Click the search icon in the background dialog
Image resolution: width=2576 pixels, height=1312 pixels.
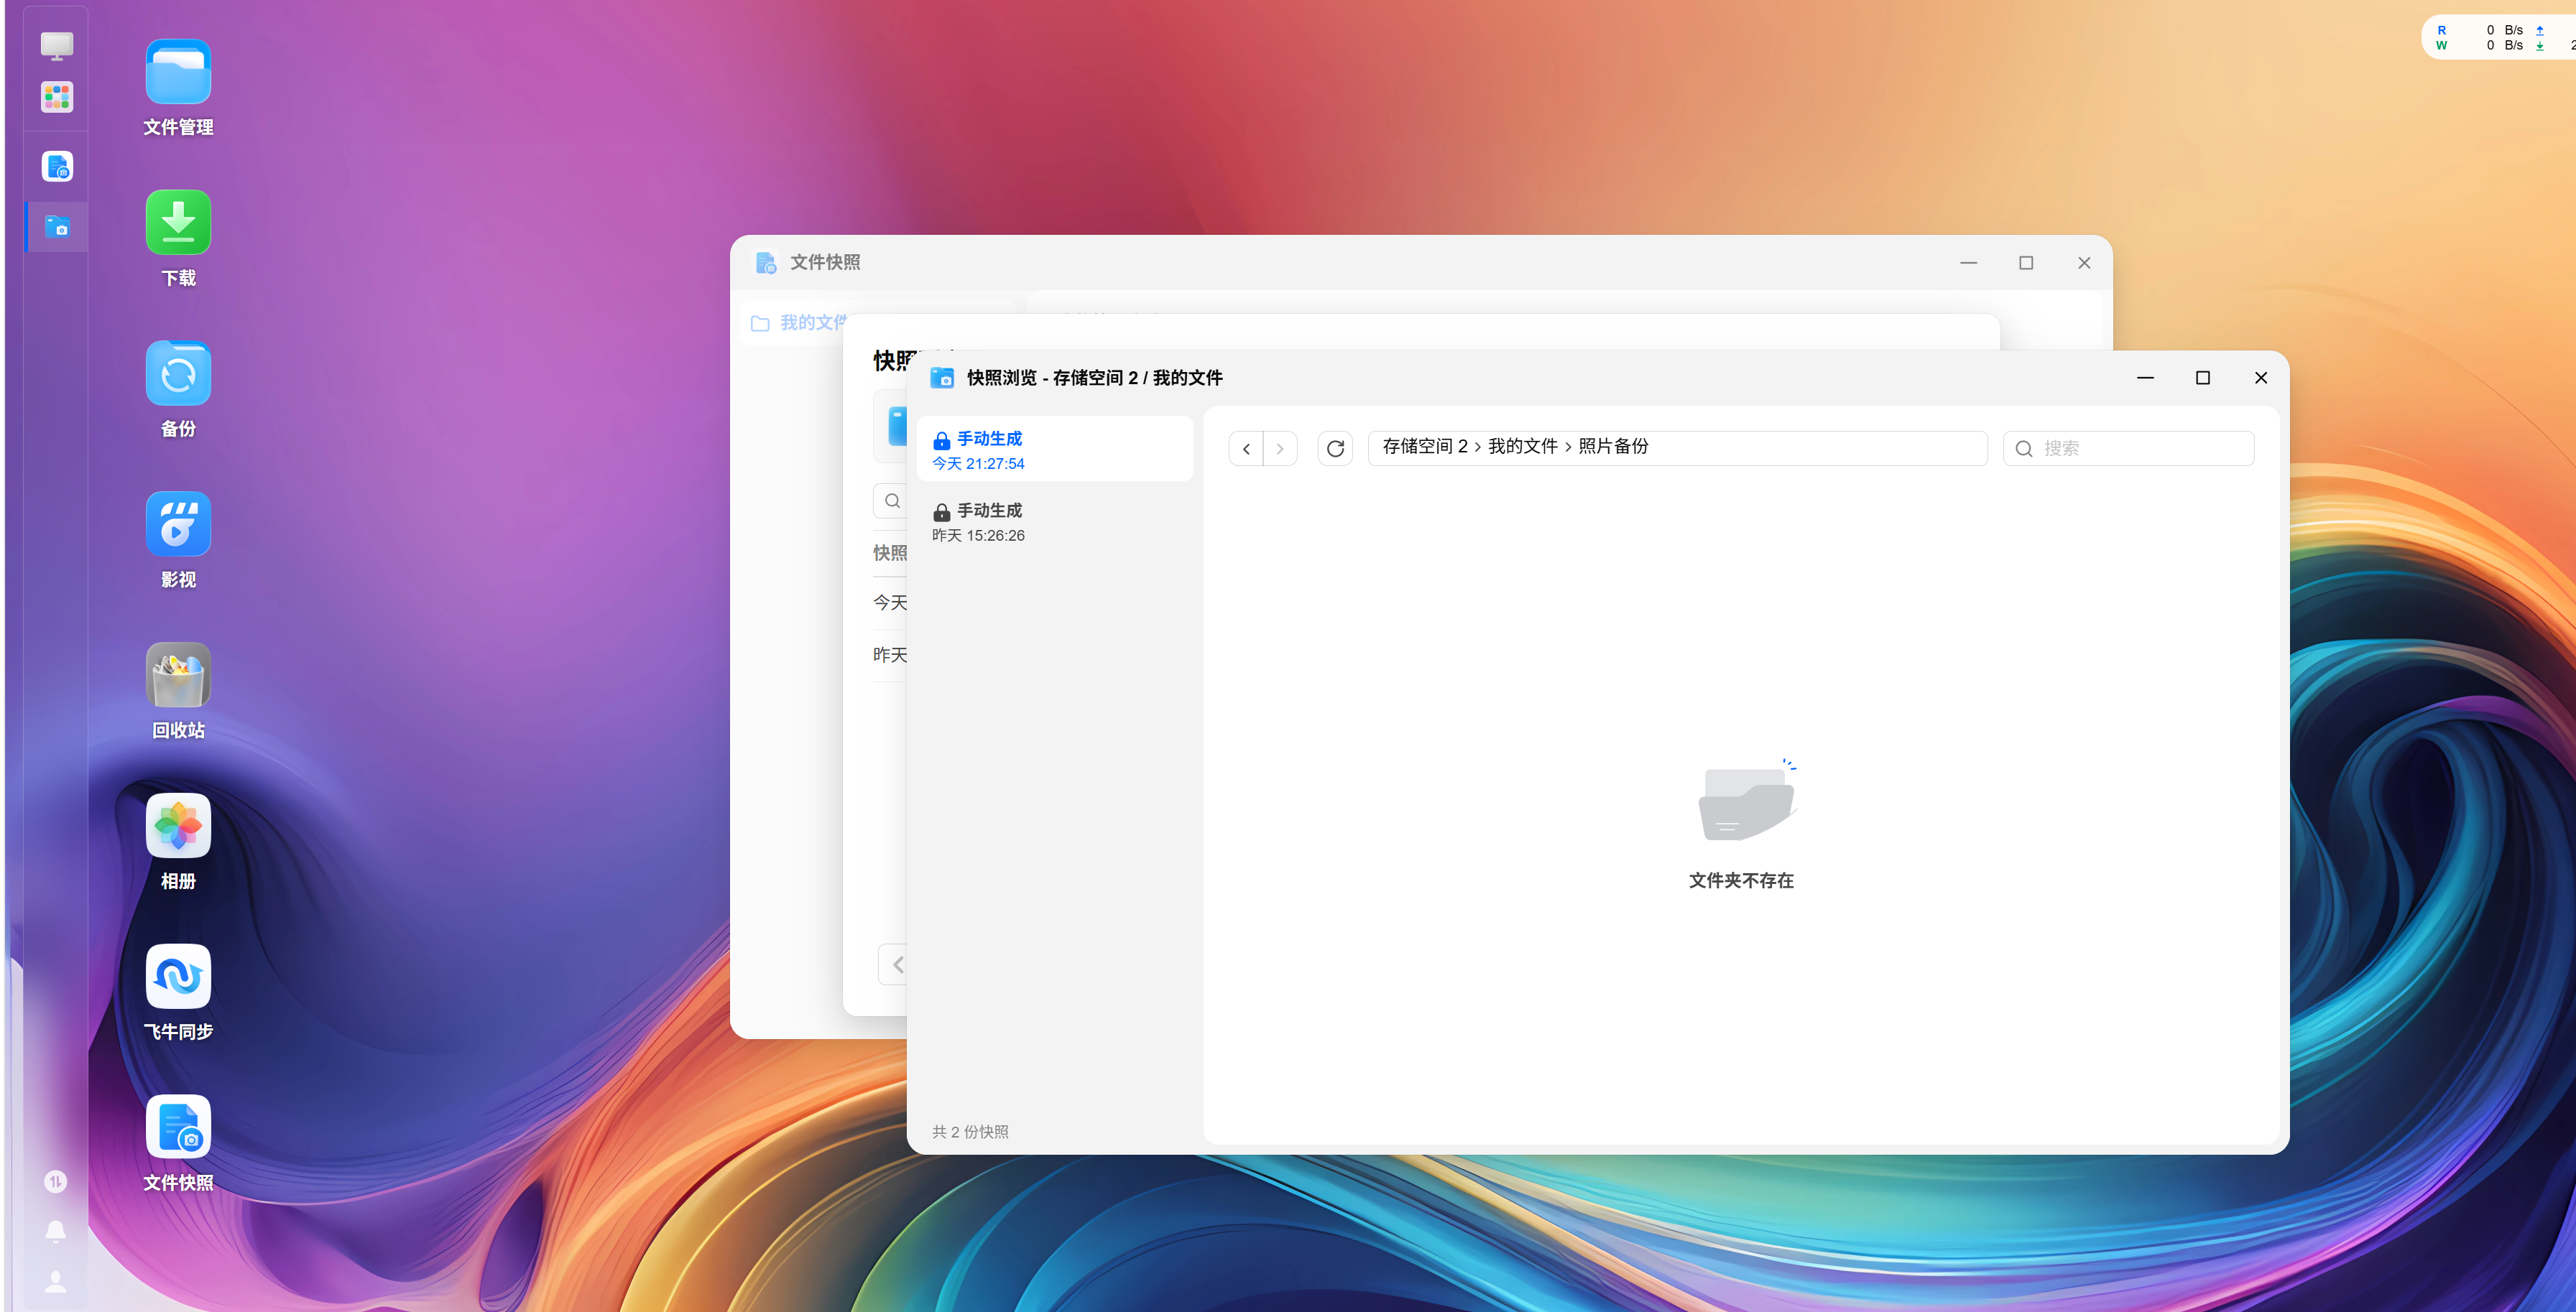[x=893, y=502]
